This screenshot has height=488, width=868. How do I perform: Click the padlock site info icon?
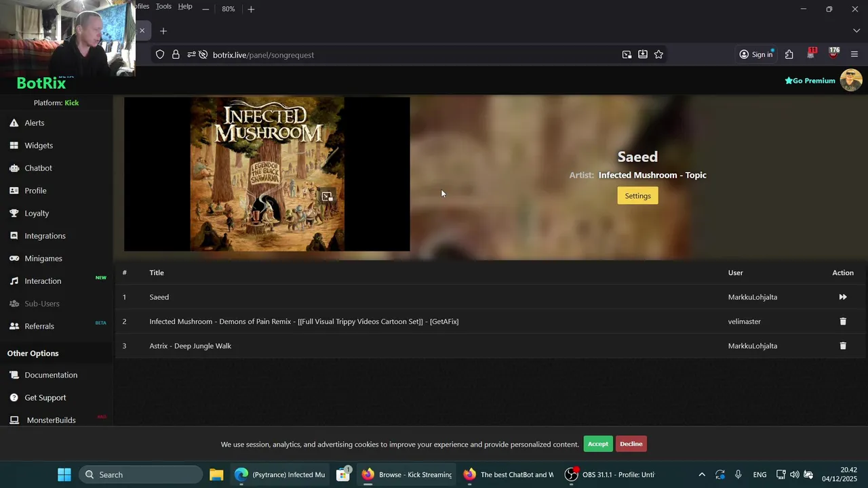tap(176, 55)
